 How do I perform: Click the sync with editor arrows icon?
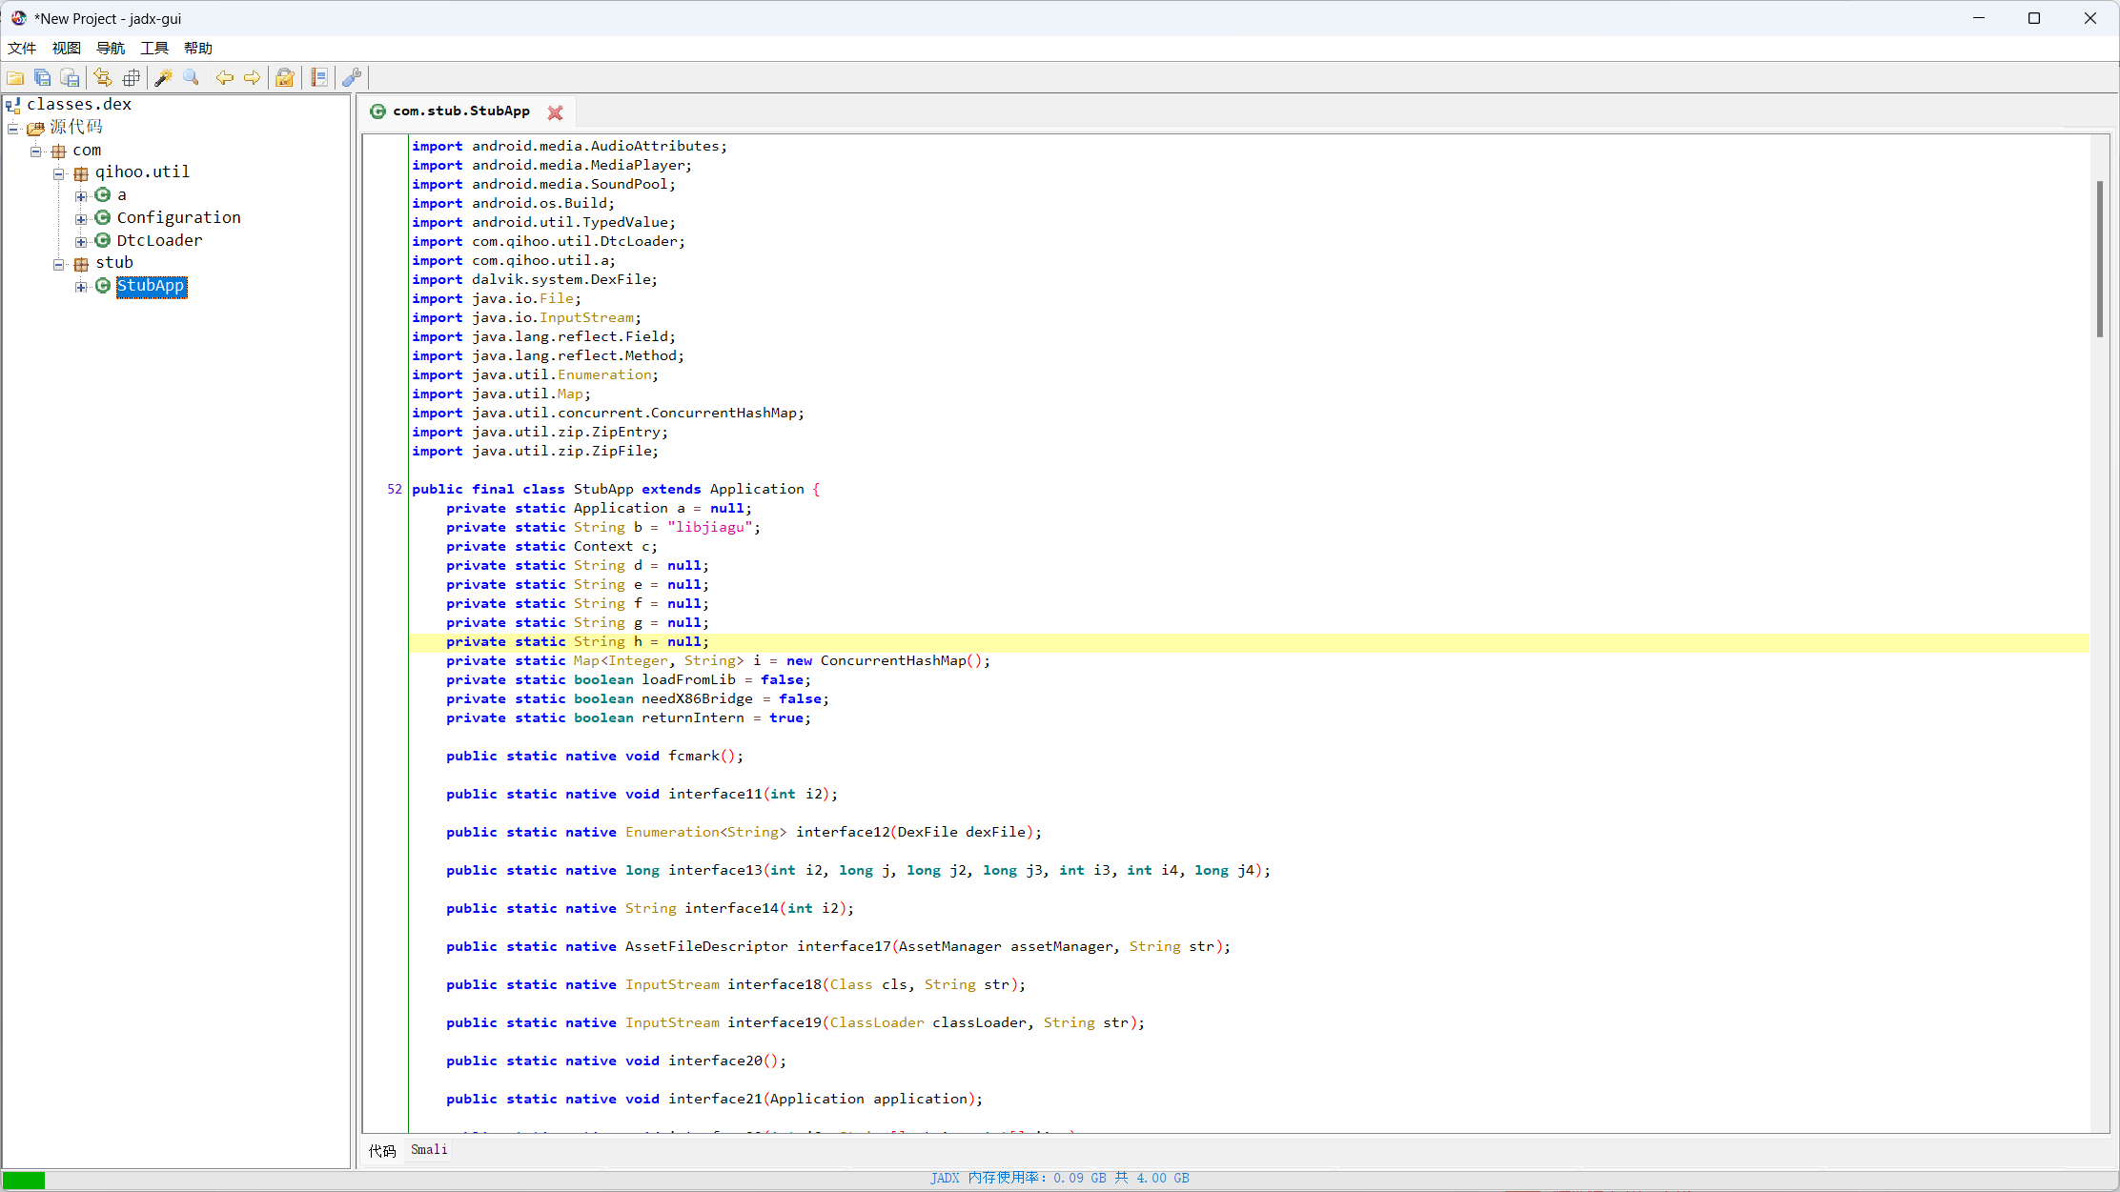pyautogui.click(x=103, y=78)
